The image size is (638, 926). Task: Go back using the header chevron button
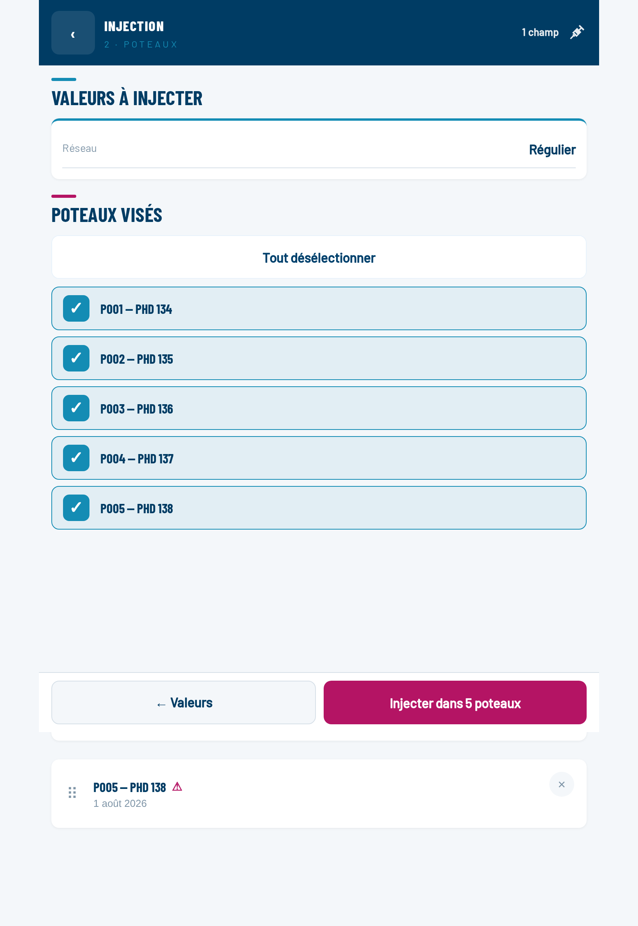point(73,33)
